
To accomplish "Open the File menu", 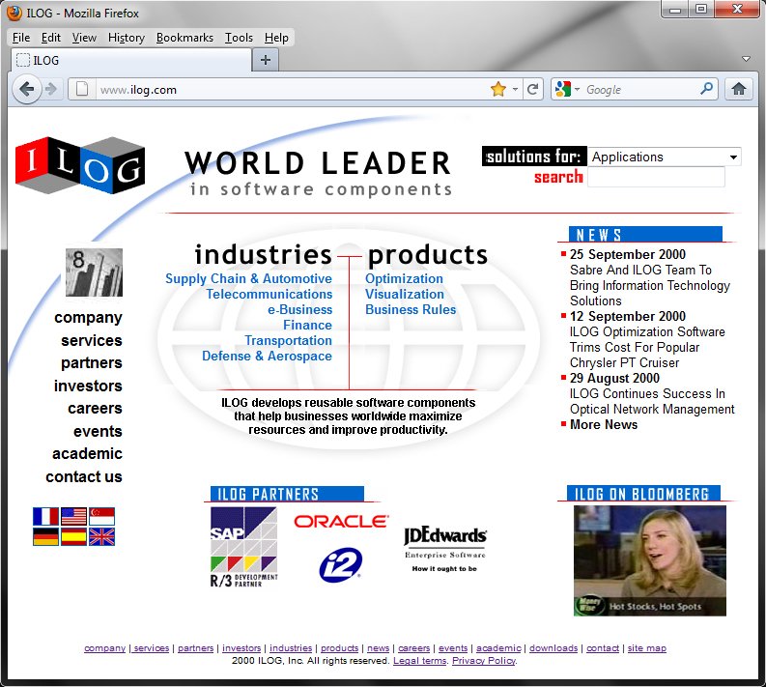I will coord(21,38).
